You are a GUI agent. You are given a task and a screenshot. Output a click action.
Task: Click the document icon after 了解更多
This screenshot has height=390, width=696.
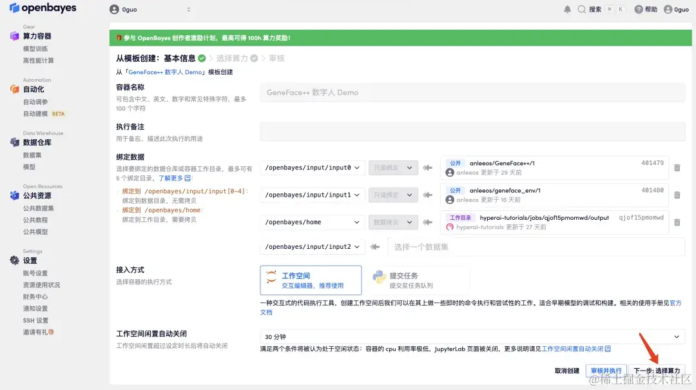(188, 178)
